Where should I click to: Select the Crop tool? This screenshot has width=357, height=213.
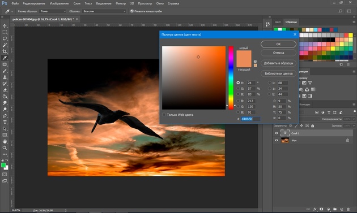coord(5,51)
